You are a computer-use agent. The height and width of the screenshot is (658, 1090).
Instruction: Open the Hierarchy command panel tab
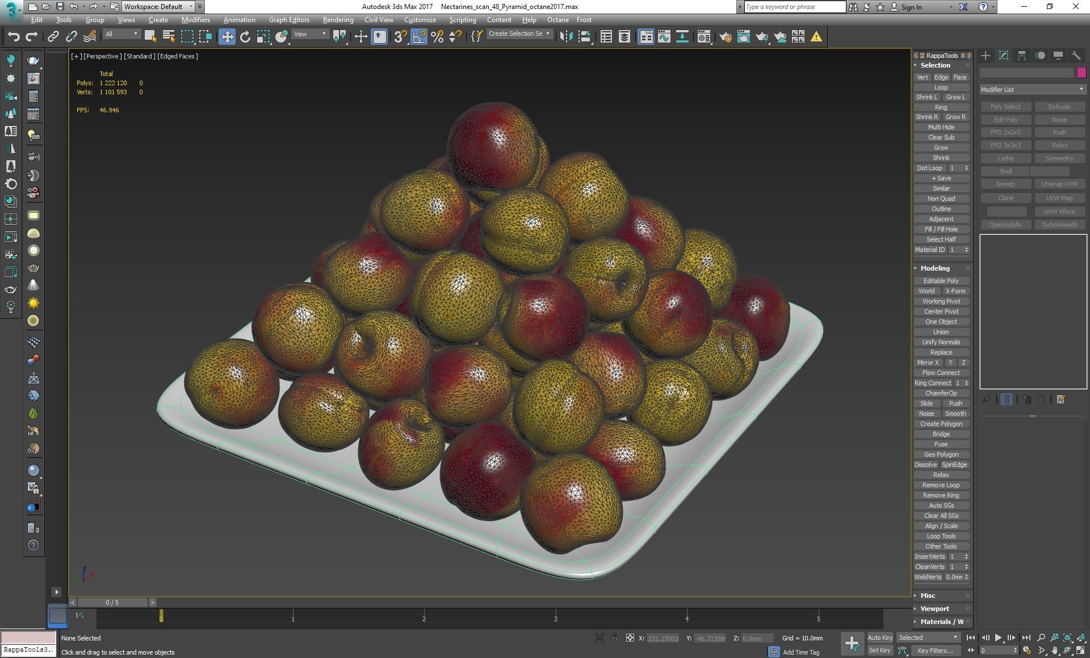pyautogui.click(x=1022, y=55)
